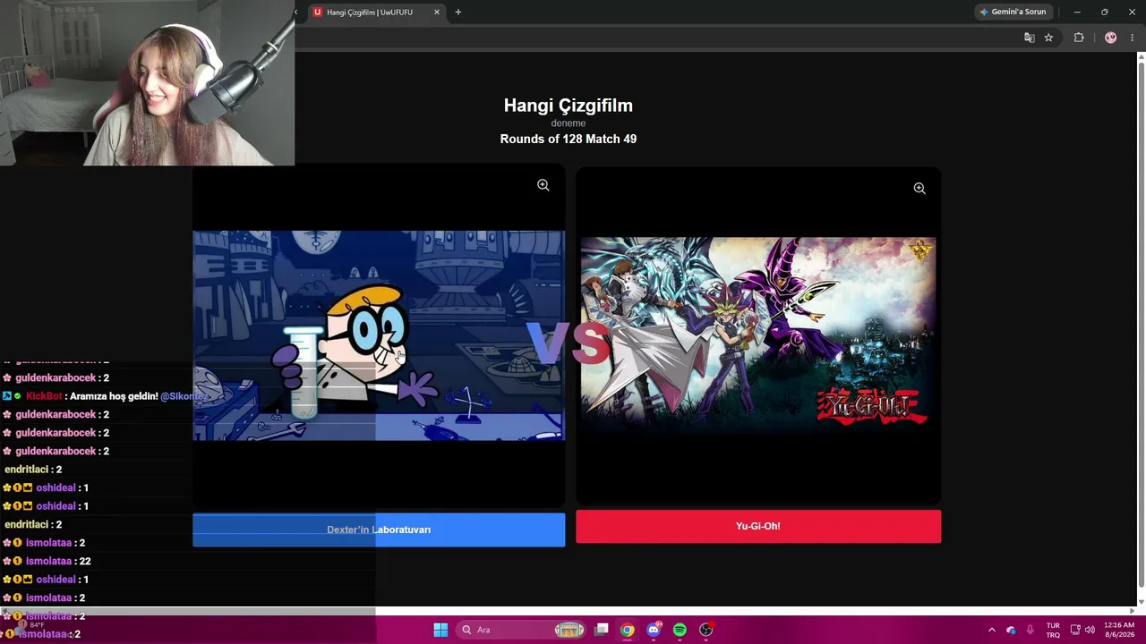The width and height of the screenshot is (1146, 644).
Task: Zoom in on the Dexter's Laboratory image
Action: coord(543,185)
